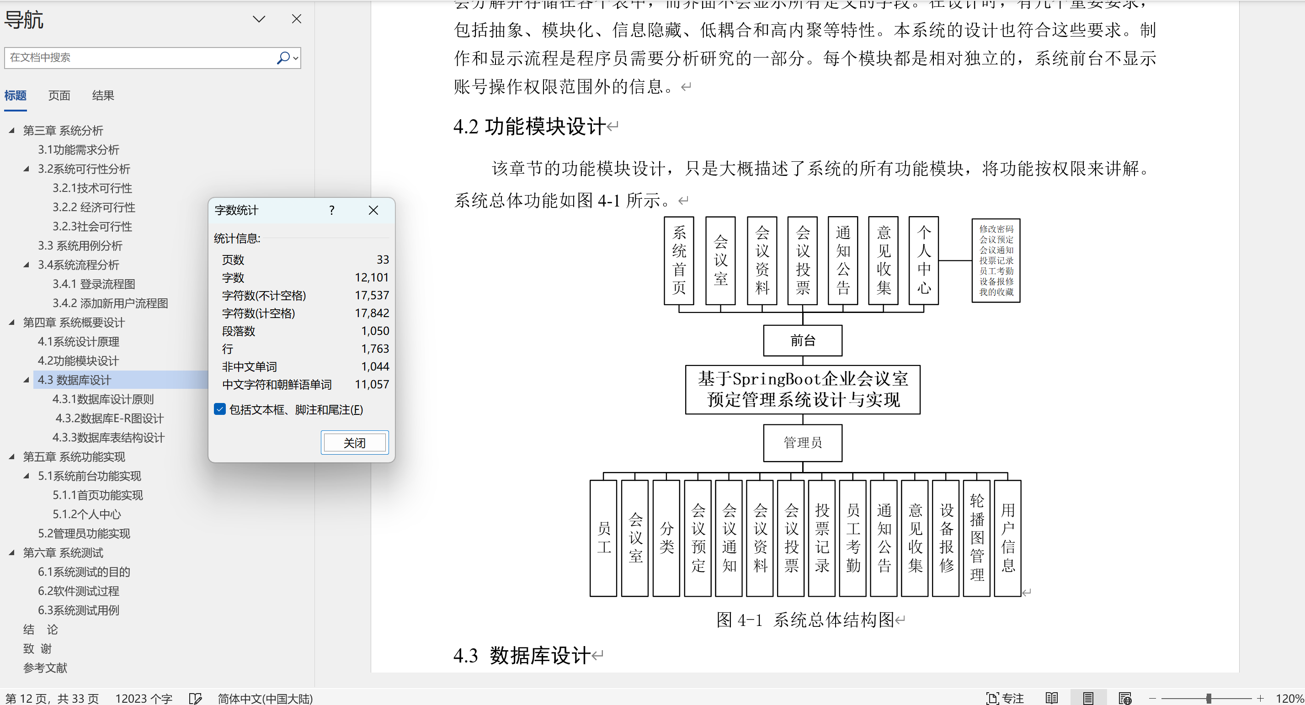Go to heading 3.1功能需求分析
1305x705 pixels.
tap(79, 149)
